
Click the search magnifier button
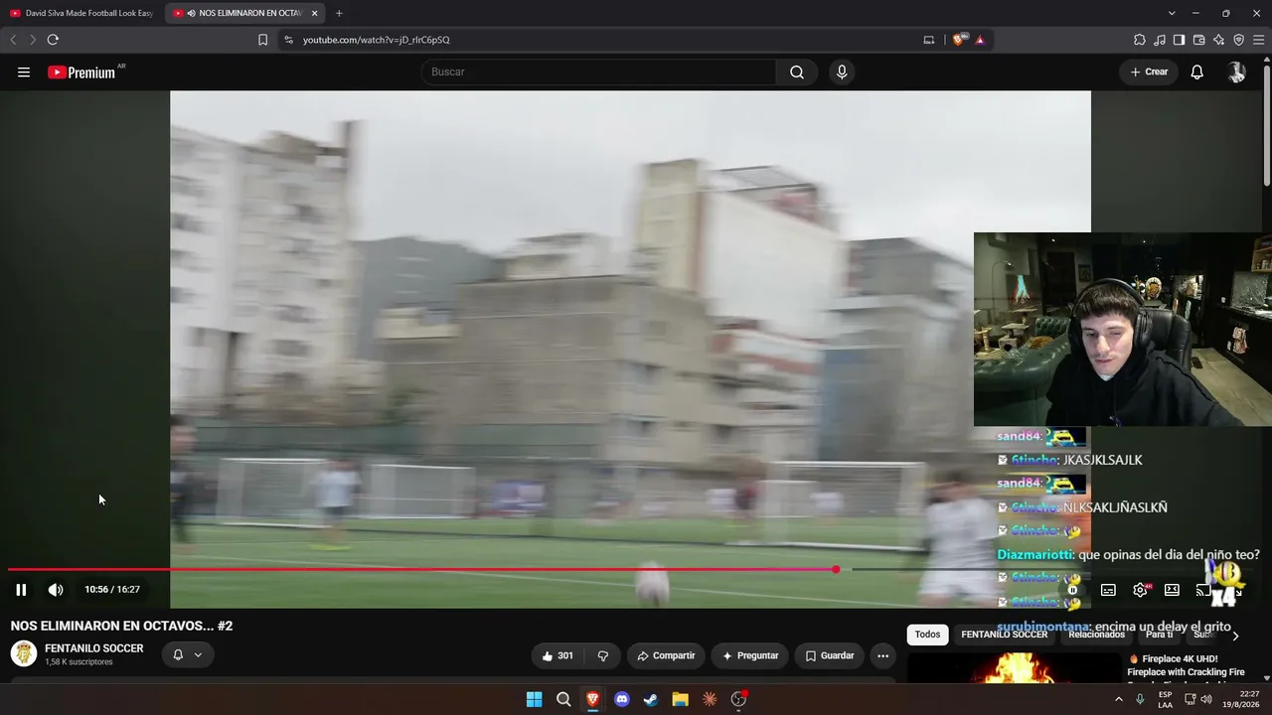point(797,72)
